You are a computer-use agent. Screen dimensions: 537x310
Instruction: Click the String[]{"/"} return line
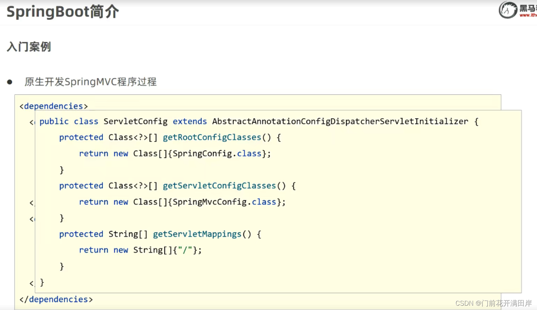coord(140,250)
